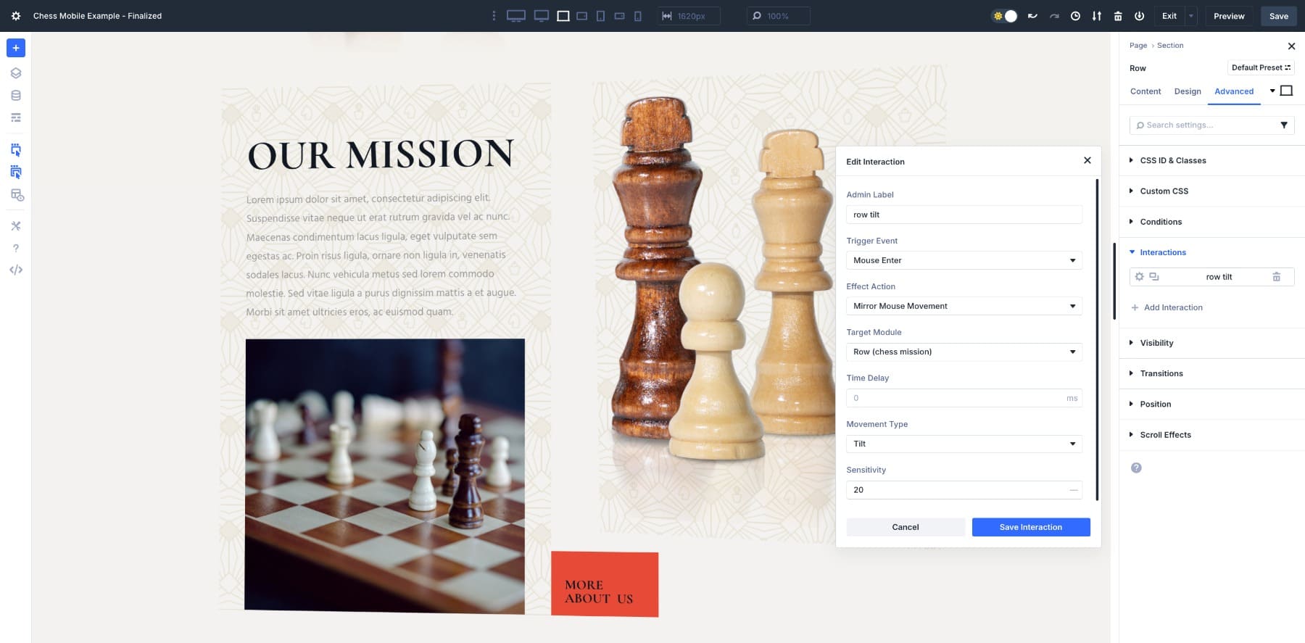Open the help question mark icon
The height and width of the screenshot is (643, 1305).
coord(16,248)
